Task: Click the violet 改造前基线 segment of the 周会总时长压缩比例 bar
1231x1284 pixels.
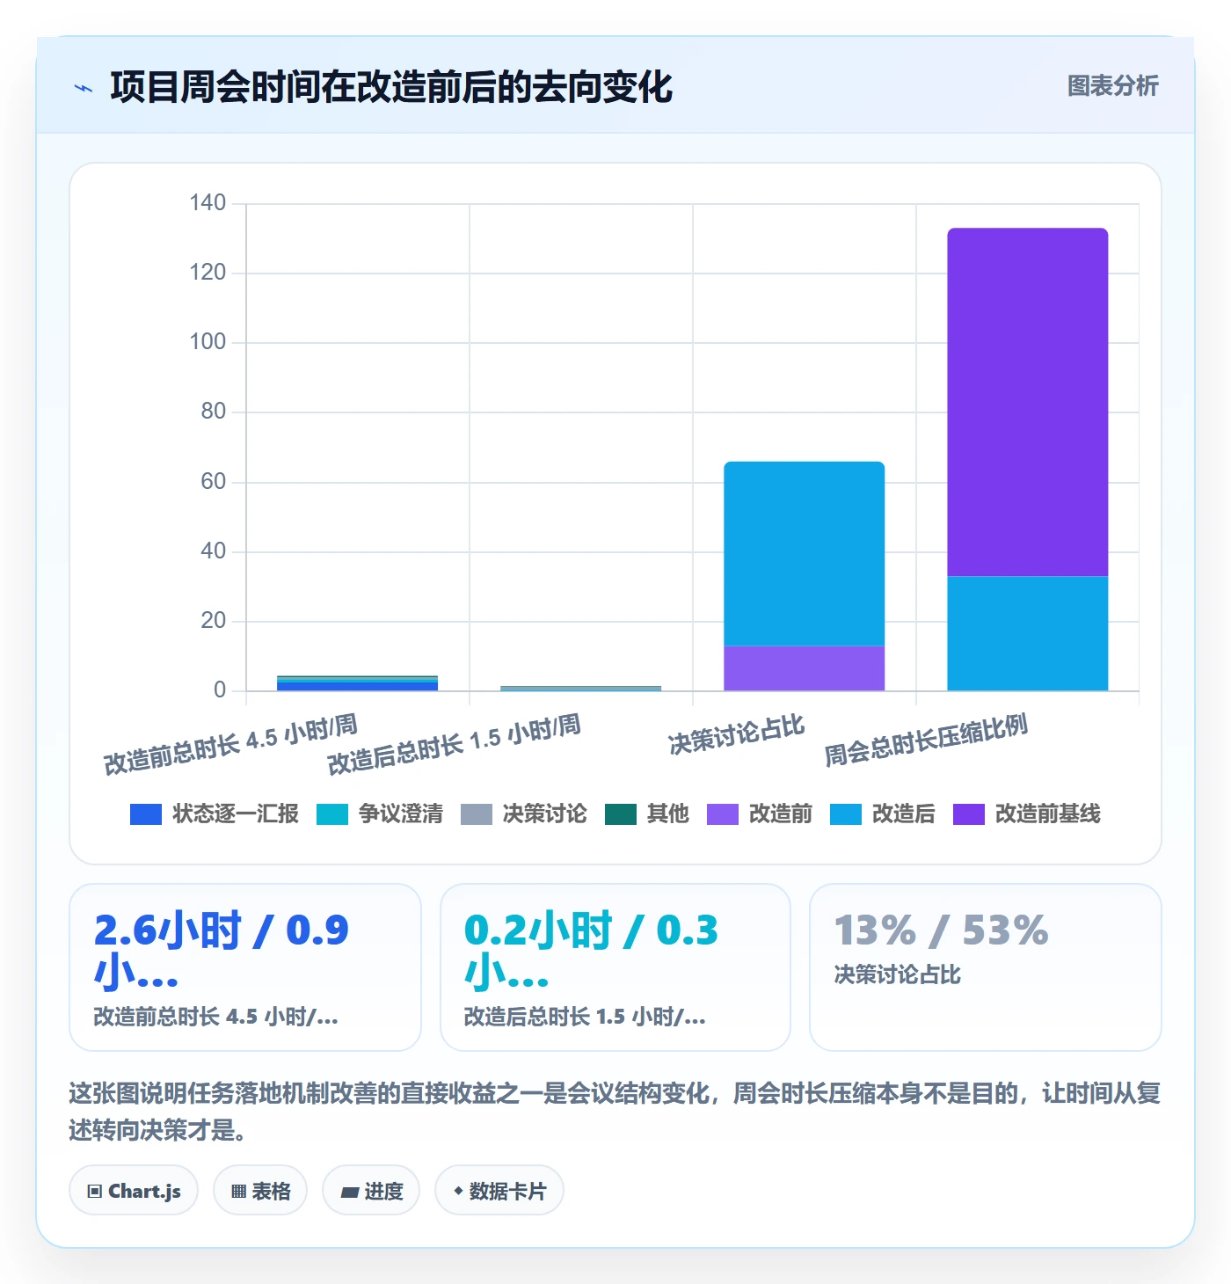Action: pyautogui.click(x=1027, y=402)
